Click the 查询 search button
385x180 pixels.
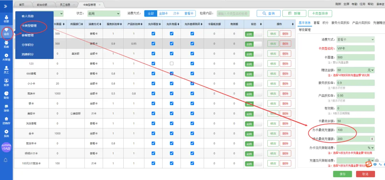[268, 14]
